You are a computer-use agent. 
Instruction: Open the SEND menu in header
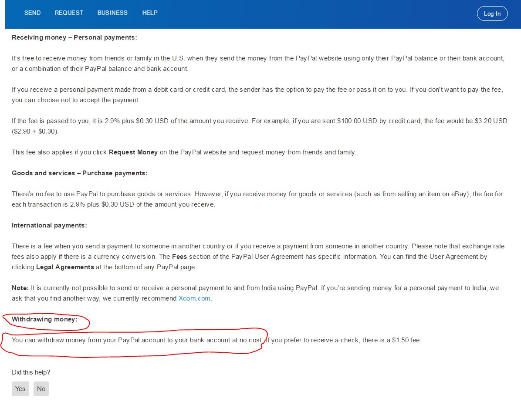tap(32, 13)
